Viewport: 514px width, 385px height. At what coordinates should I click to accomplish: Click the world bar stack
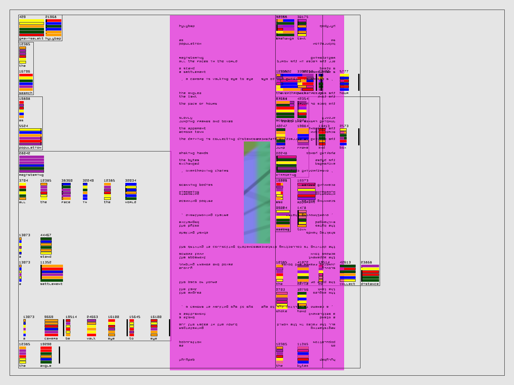point(131,191)
